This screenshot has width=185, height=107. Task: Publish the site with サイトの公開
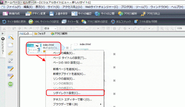click(x=105, y=14)
